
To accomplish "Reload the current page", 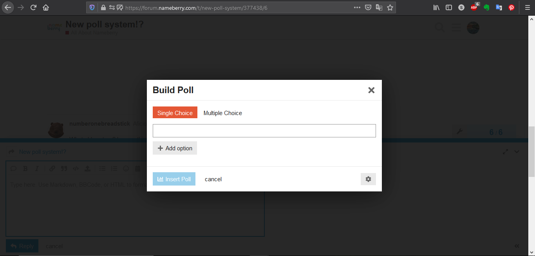I will (34, 7).
